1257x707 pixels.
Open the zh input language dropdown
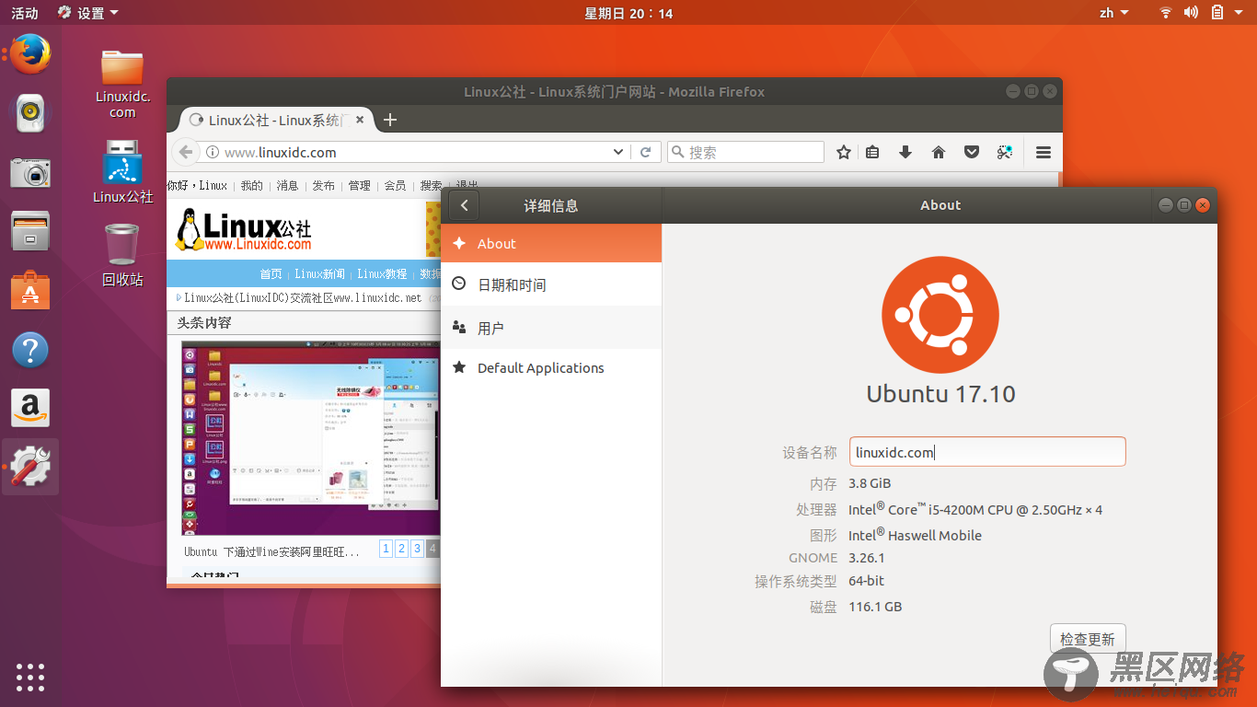tap(1114, 13)
